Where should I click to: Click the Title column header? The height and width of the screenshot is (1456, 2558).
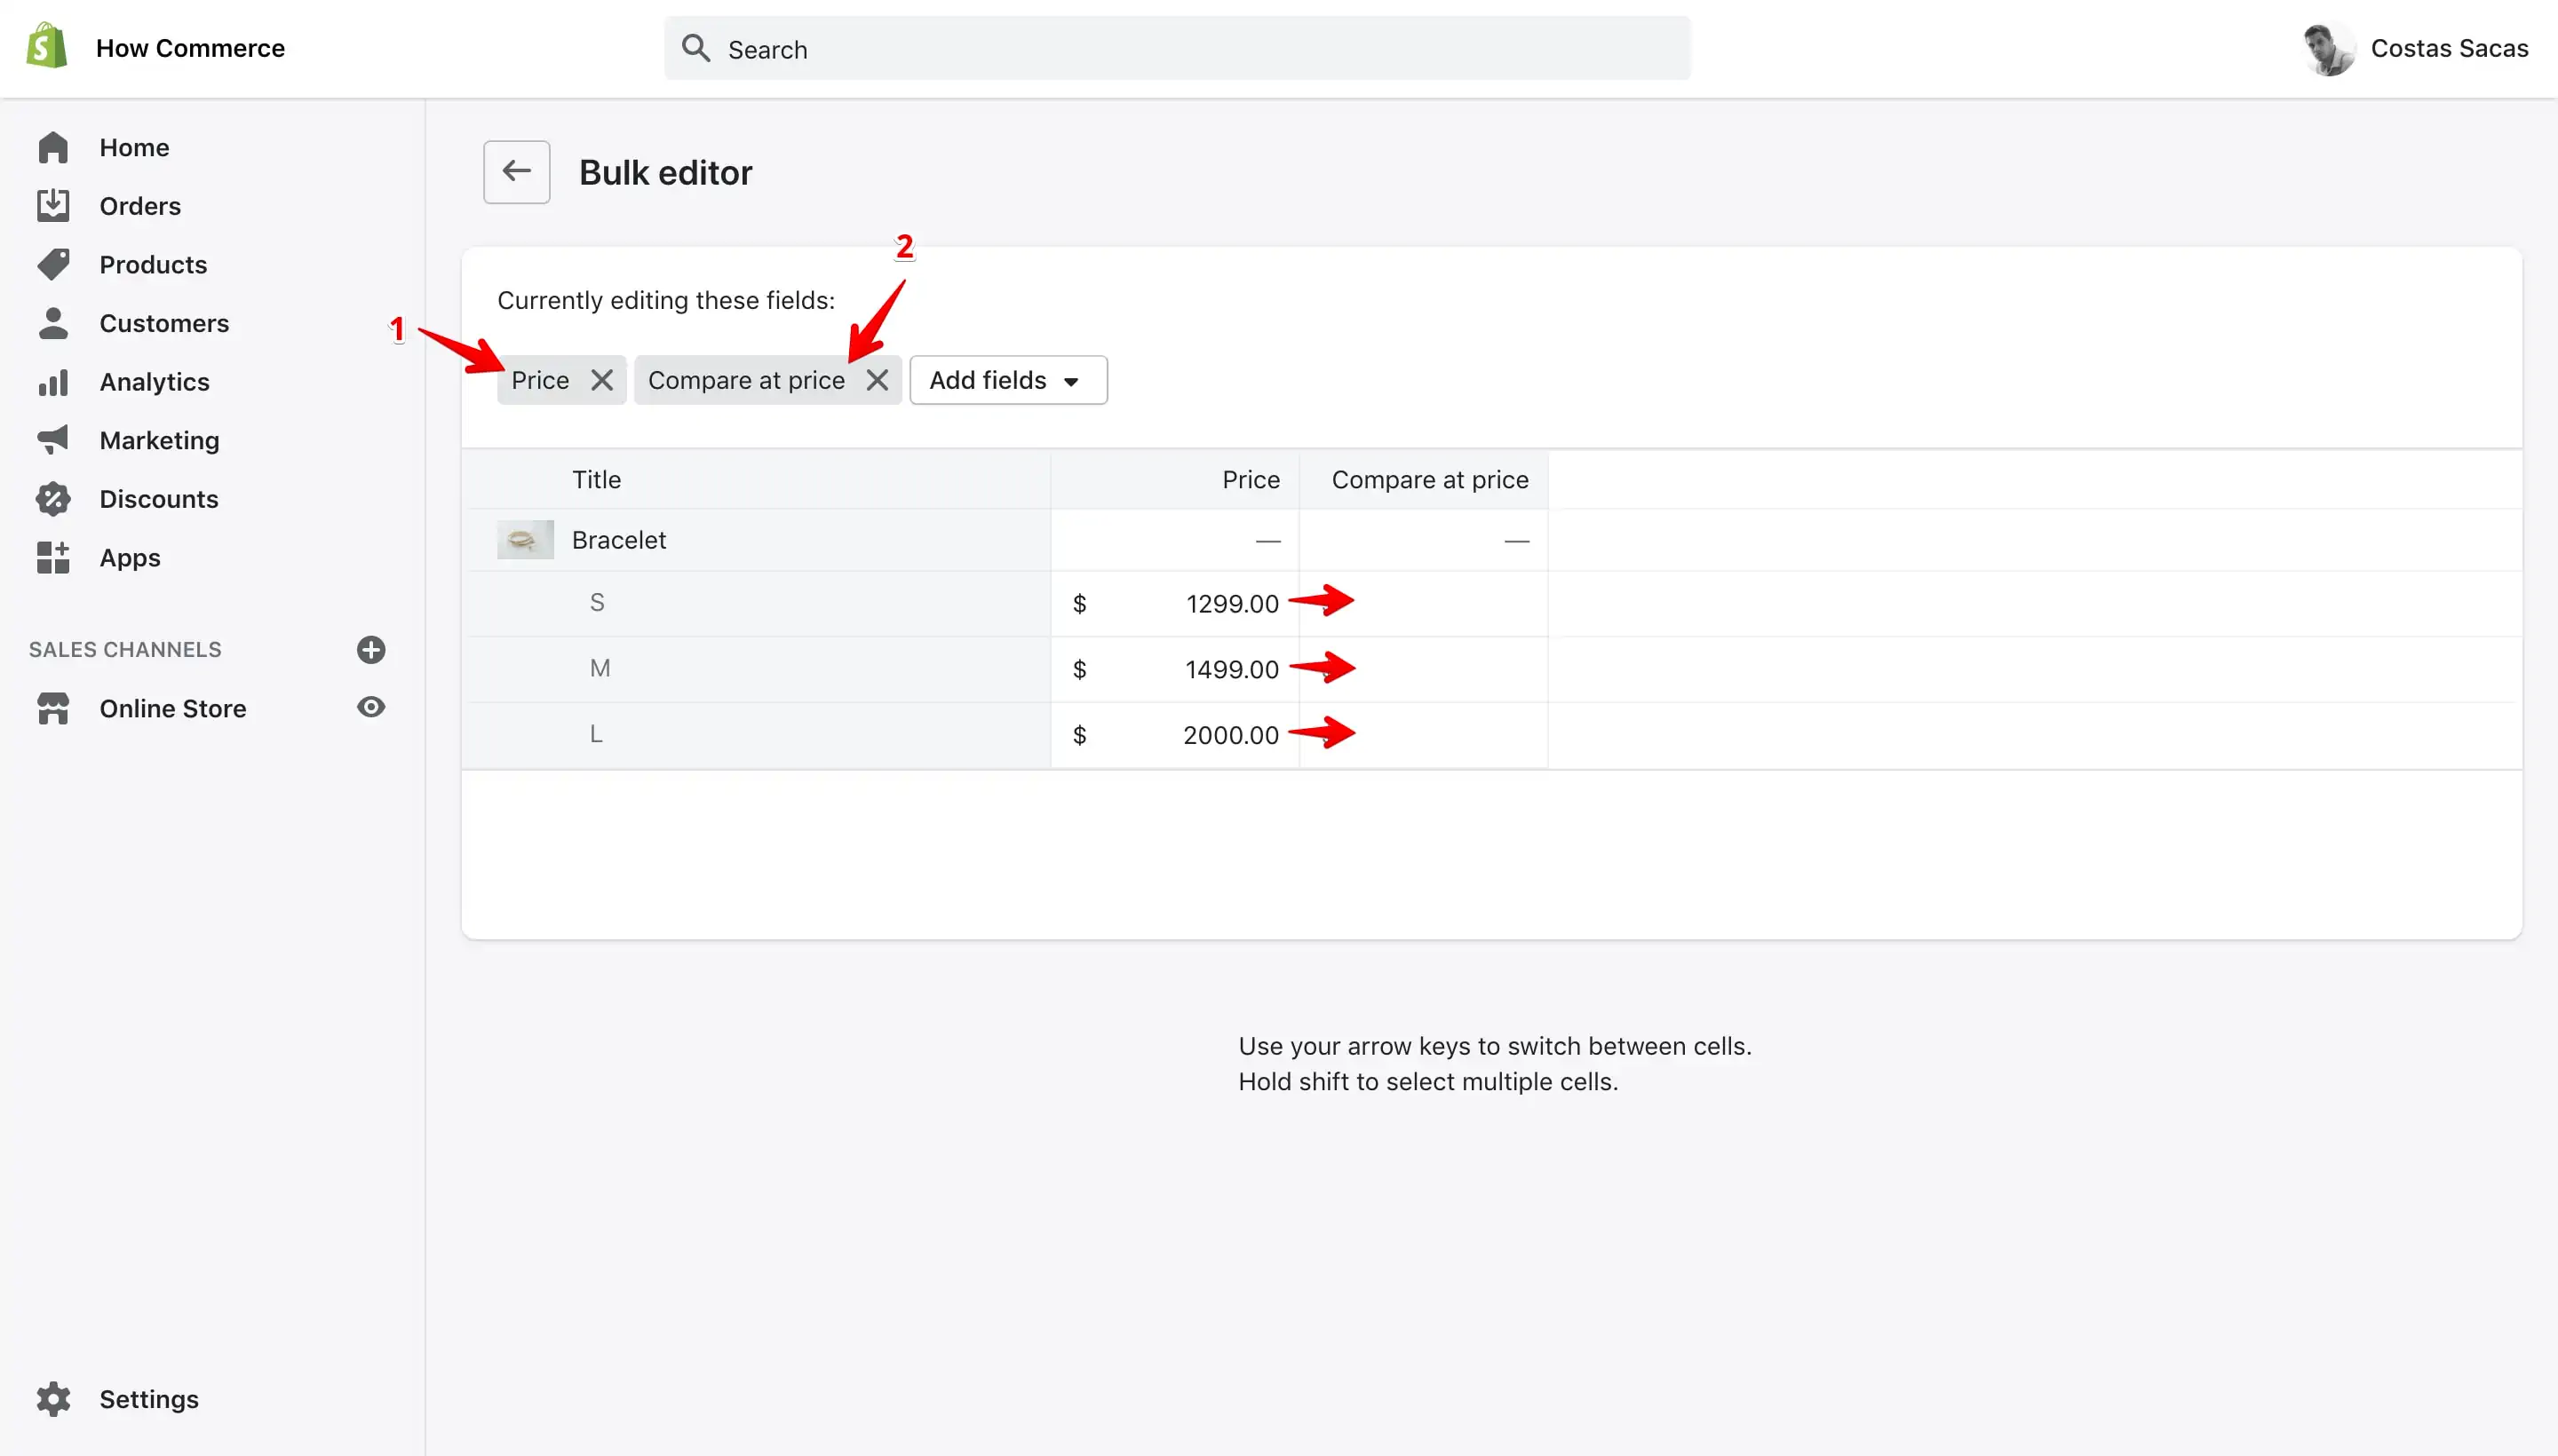click(x=596, y=480)
